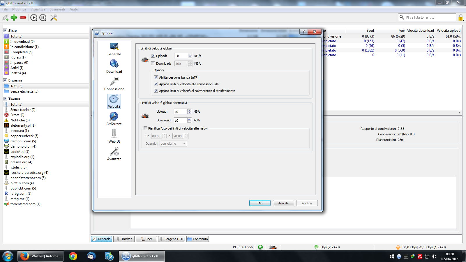The height and width of the screenshot is (262, 466).
Task: Click the global Download limit spinner arrows
Action: (x=190, y=63)
